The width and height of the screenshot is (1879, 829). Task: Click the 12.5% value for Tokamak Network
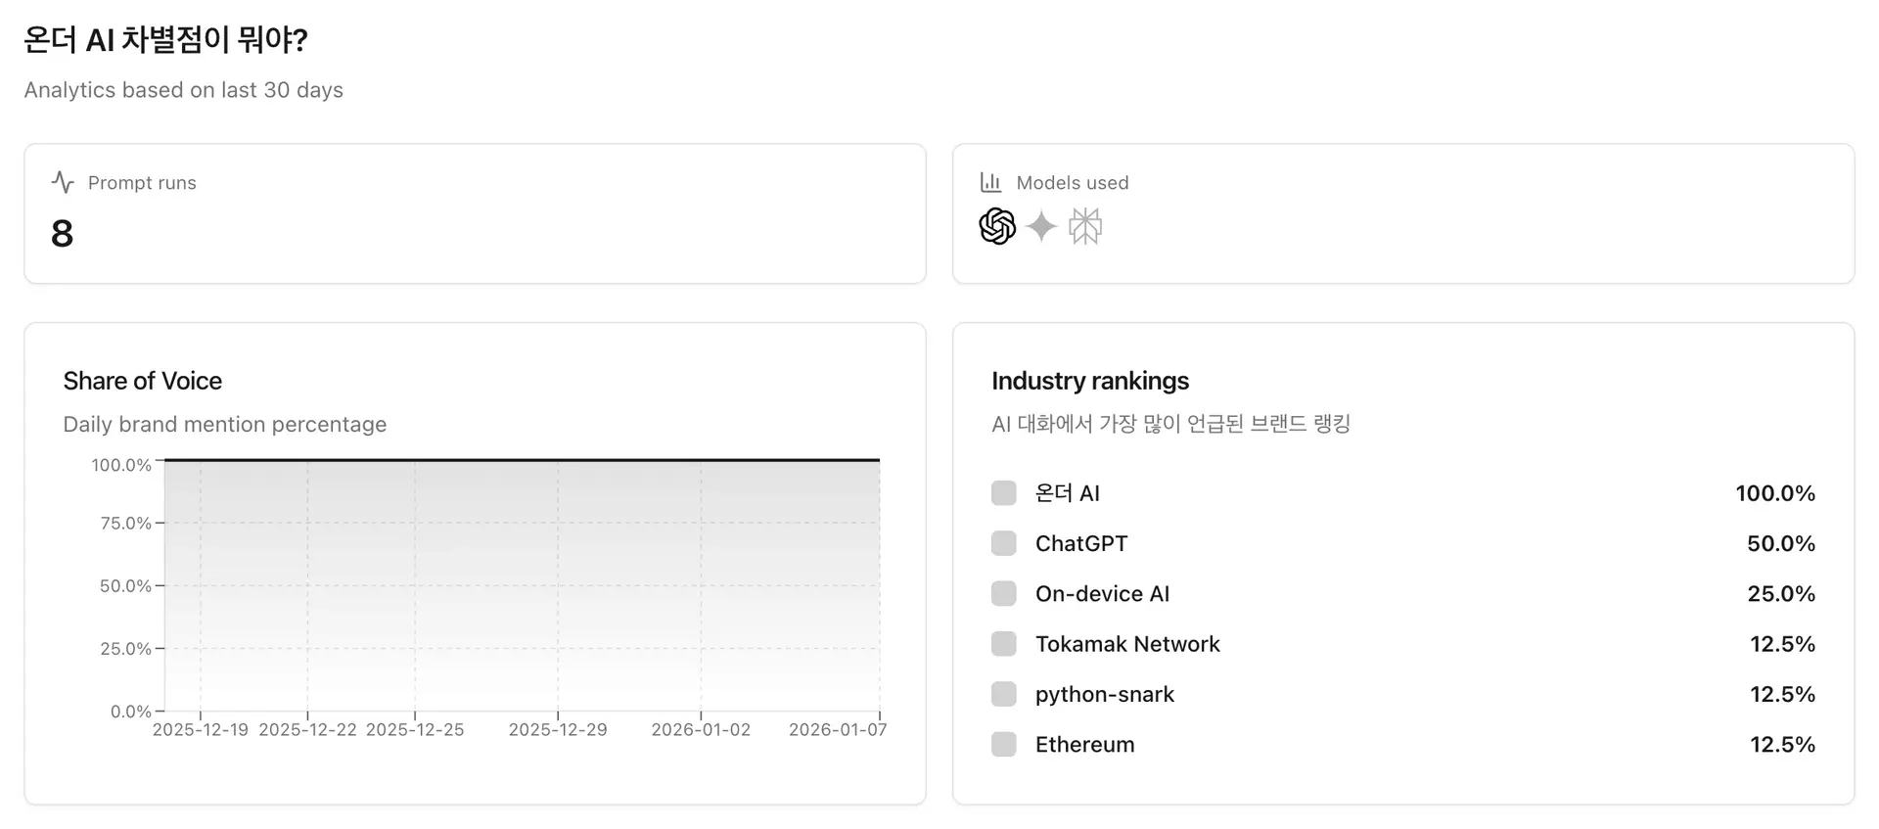[x=1783, y=644]
